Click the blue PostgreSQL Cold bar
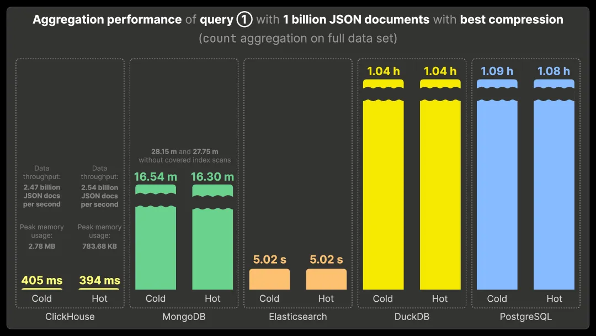The width and height of the screenshot is (596, 336). (497, 185)
